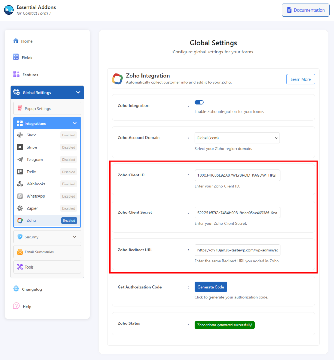
Task: Click the Zoho Redirect URL input field
Action: pyautogui.click(x=237, y=250)
